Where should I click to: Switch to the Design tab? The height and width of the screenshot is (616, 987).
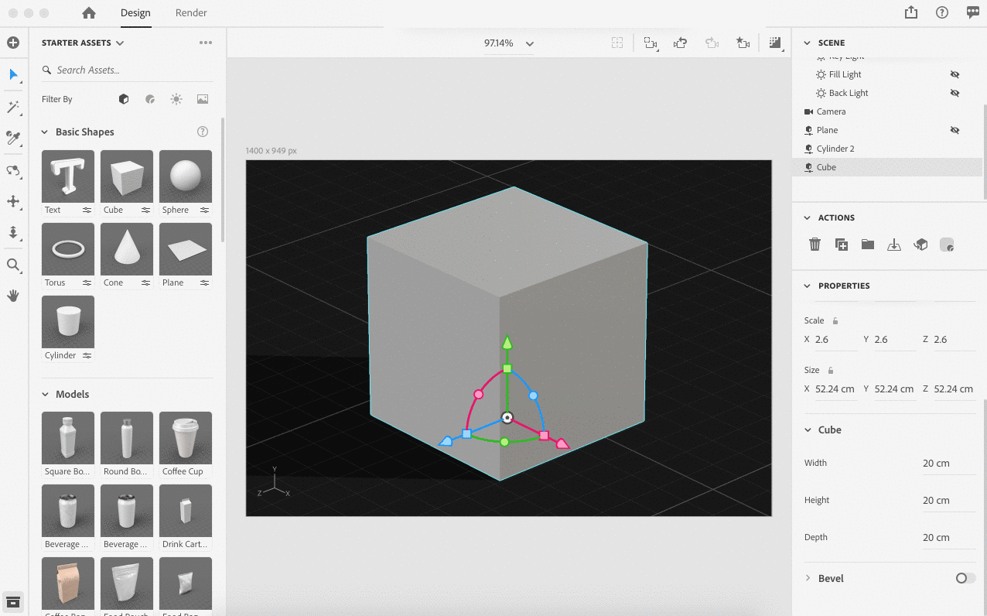(135, 12)
